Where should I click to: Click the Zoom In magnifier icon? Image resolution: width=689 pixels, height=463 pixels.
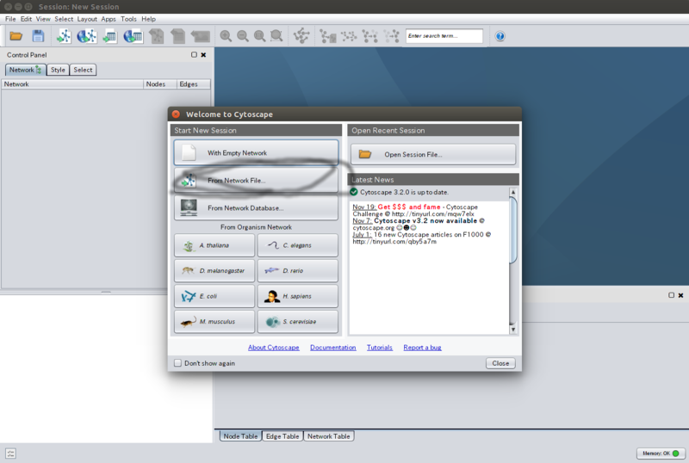coord(226,36)
